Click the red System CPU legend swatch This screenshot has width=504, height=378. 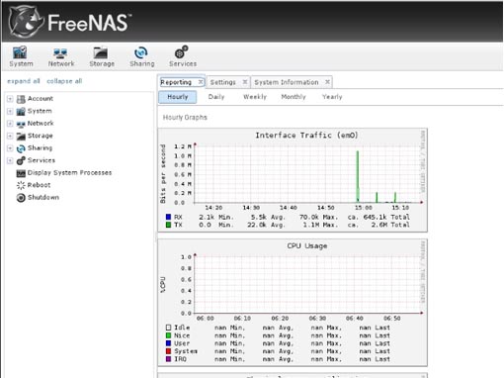(x=168, y=351)
